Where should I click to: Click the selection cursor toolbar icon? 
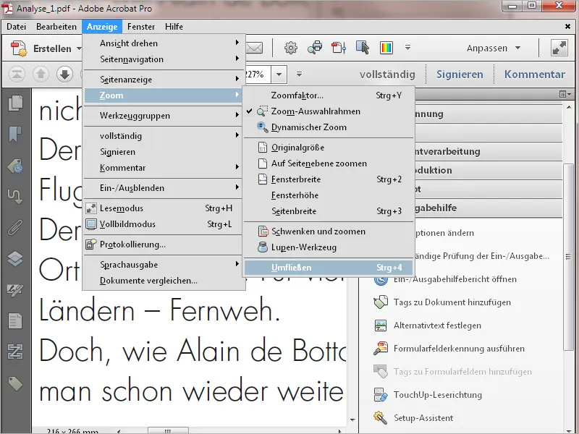tap(363, 48)
